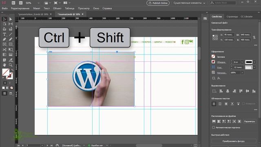Open the corner shape dropdown

point(254,67)
